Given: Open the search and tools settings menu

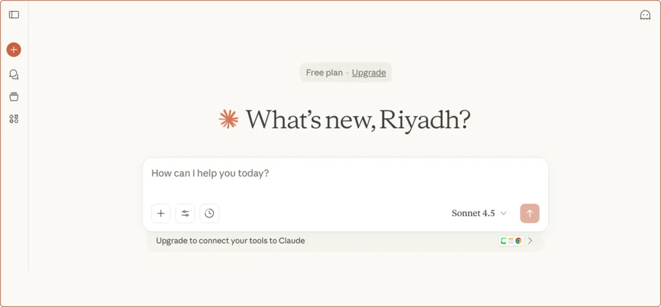Looking at the screenshot, I should 185,213.
